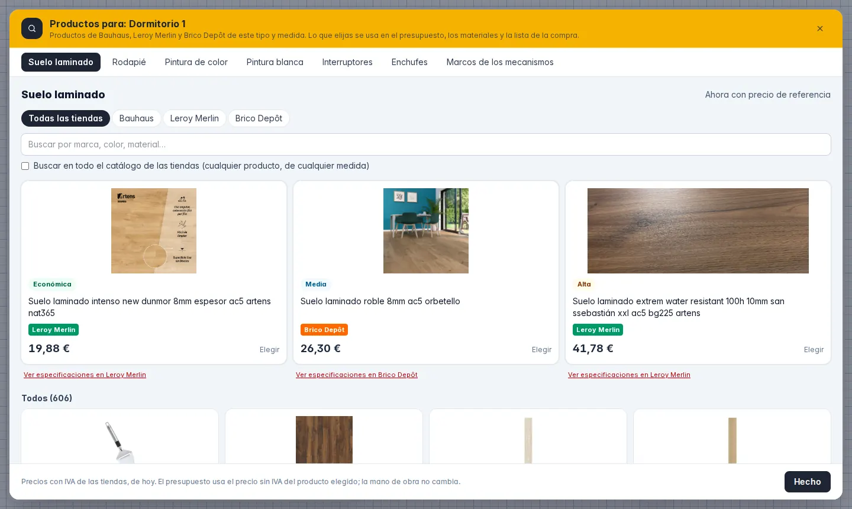The width and height of the screenshot is (852, 509).
Task: Filter products by Bauhaus store
Action: tap(137, 118)
